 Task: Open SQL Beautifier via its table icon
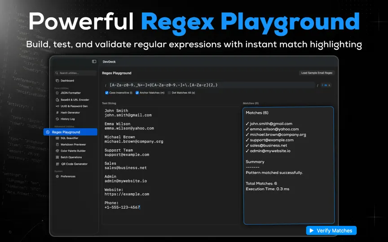57,138
